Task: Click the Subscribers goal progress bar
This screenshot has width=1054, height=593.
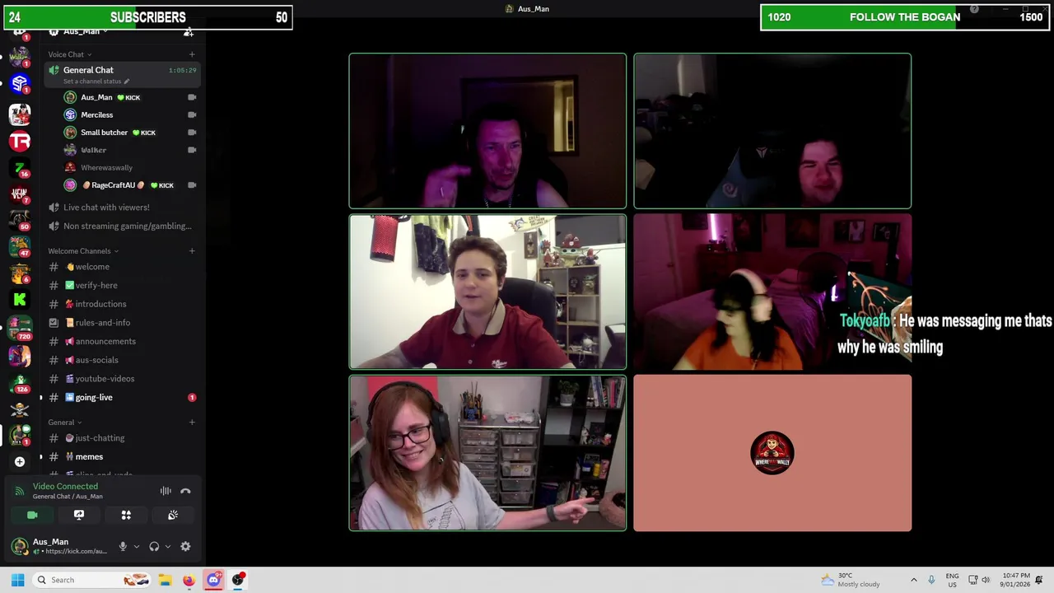Action: (x=147, y=17)
